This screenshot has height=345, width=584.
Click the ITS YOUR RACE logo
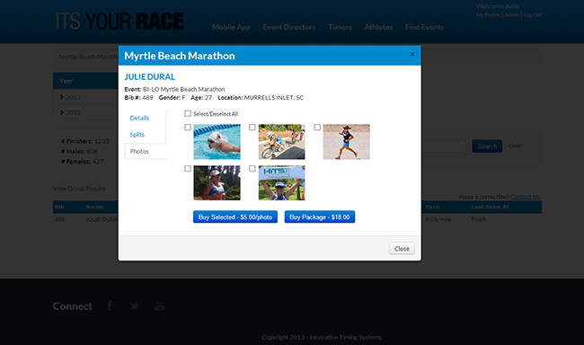pyautogui.click(x=119, y=22)
